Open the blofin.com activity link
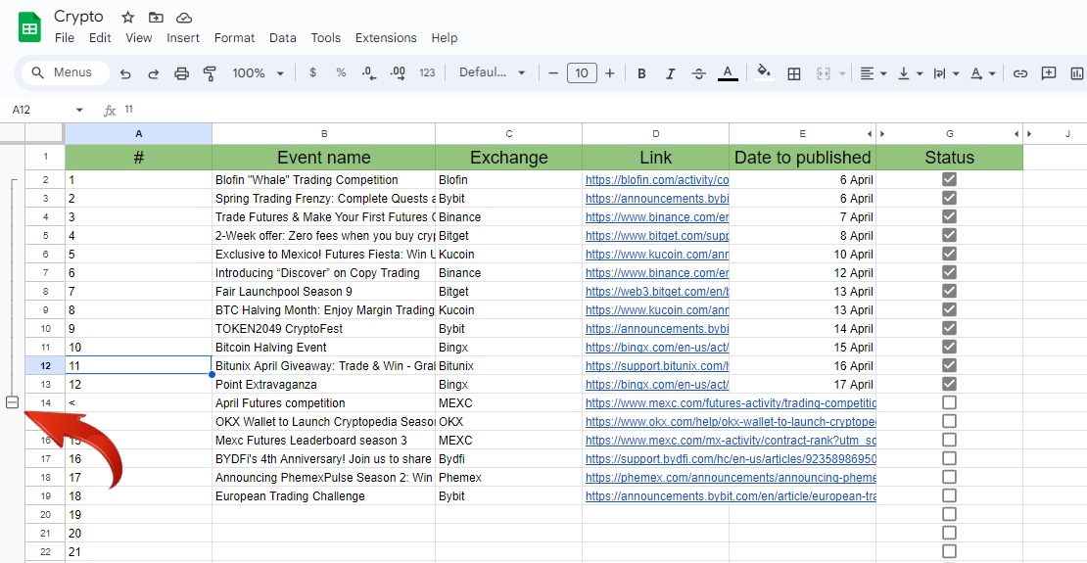This screenshot has width=1087, height=563. 657,179
